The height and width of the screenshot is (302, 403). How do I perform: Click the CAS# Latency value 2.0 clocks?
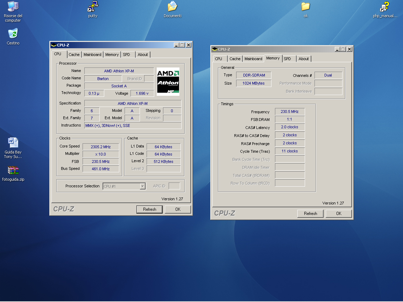click(290, 127)
